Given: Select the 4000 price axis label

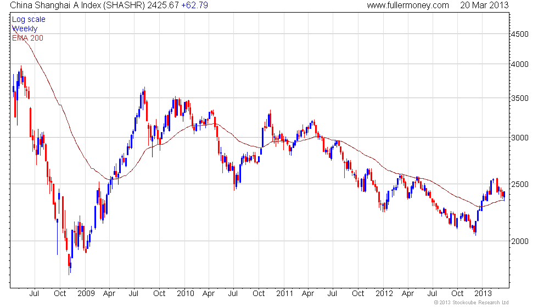Looking at the screenshot, I should [x=519, y=64].
